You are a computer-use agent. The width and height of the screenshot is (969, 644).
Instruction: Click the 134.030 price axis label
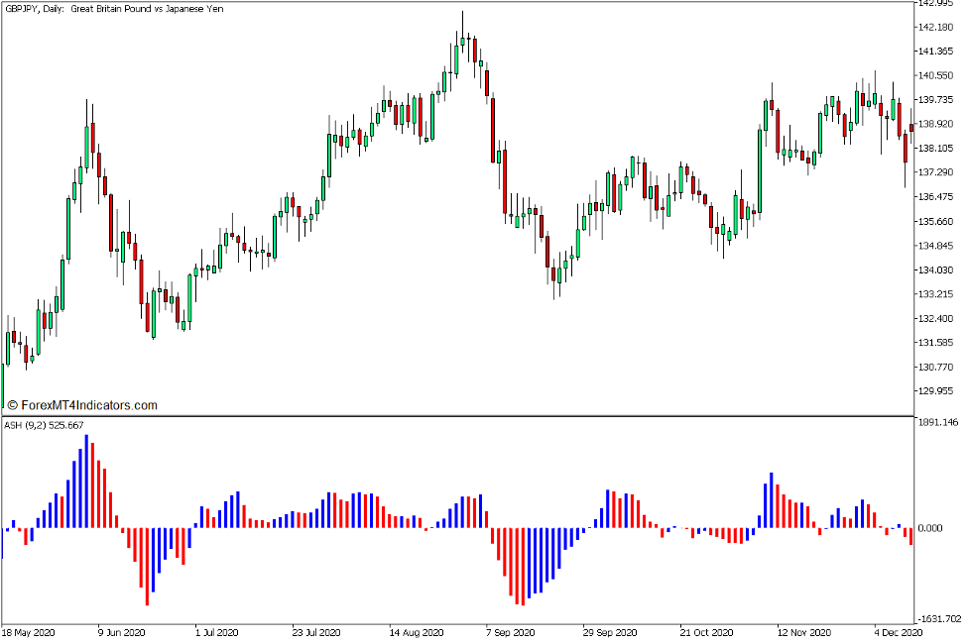(x=939, y=270)
